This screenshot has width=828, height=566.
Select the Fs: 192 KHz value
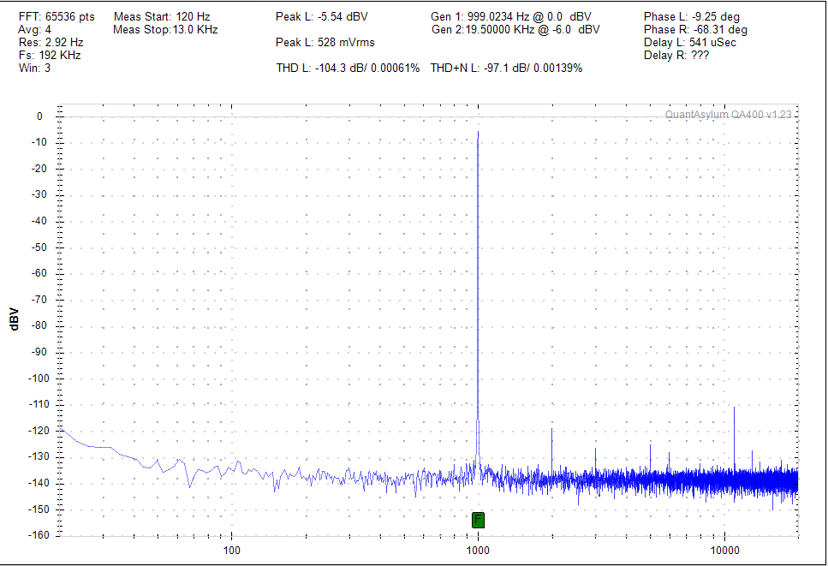pos(50,55)
